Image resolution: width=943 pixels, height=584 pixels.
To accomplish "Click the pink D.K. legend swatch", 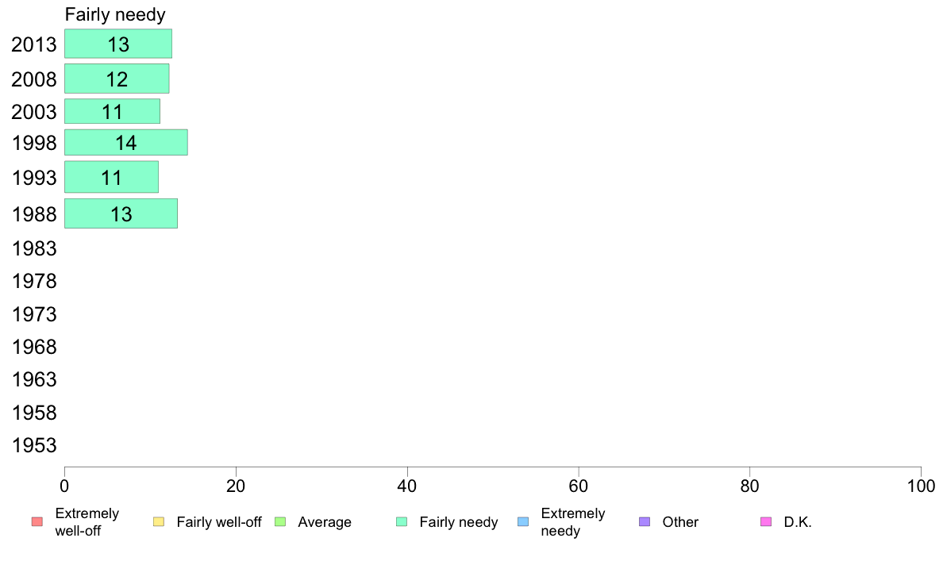I will (766, 521).
